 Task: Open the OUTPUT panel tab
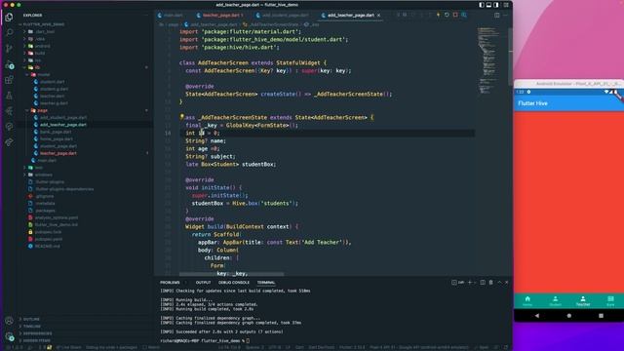click(203, 283)
